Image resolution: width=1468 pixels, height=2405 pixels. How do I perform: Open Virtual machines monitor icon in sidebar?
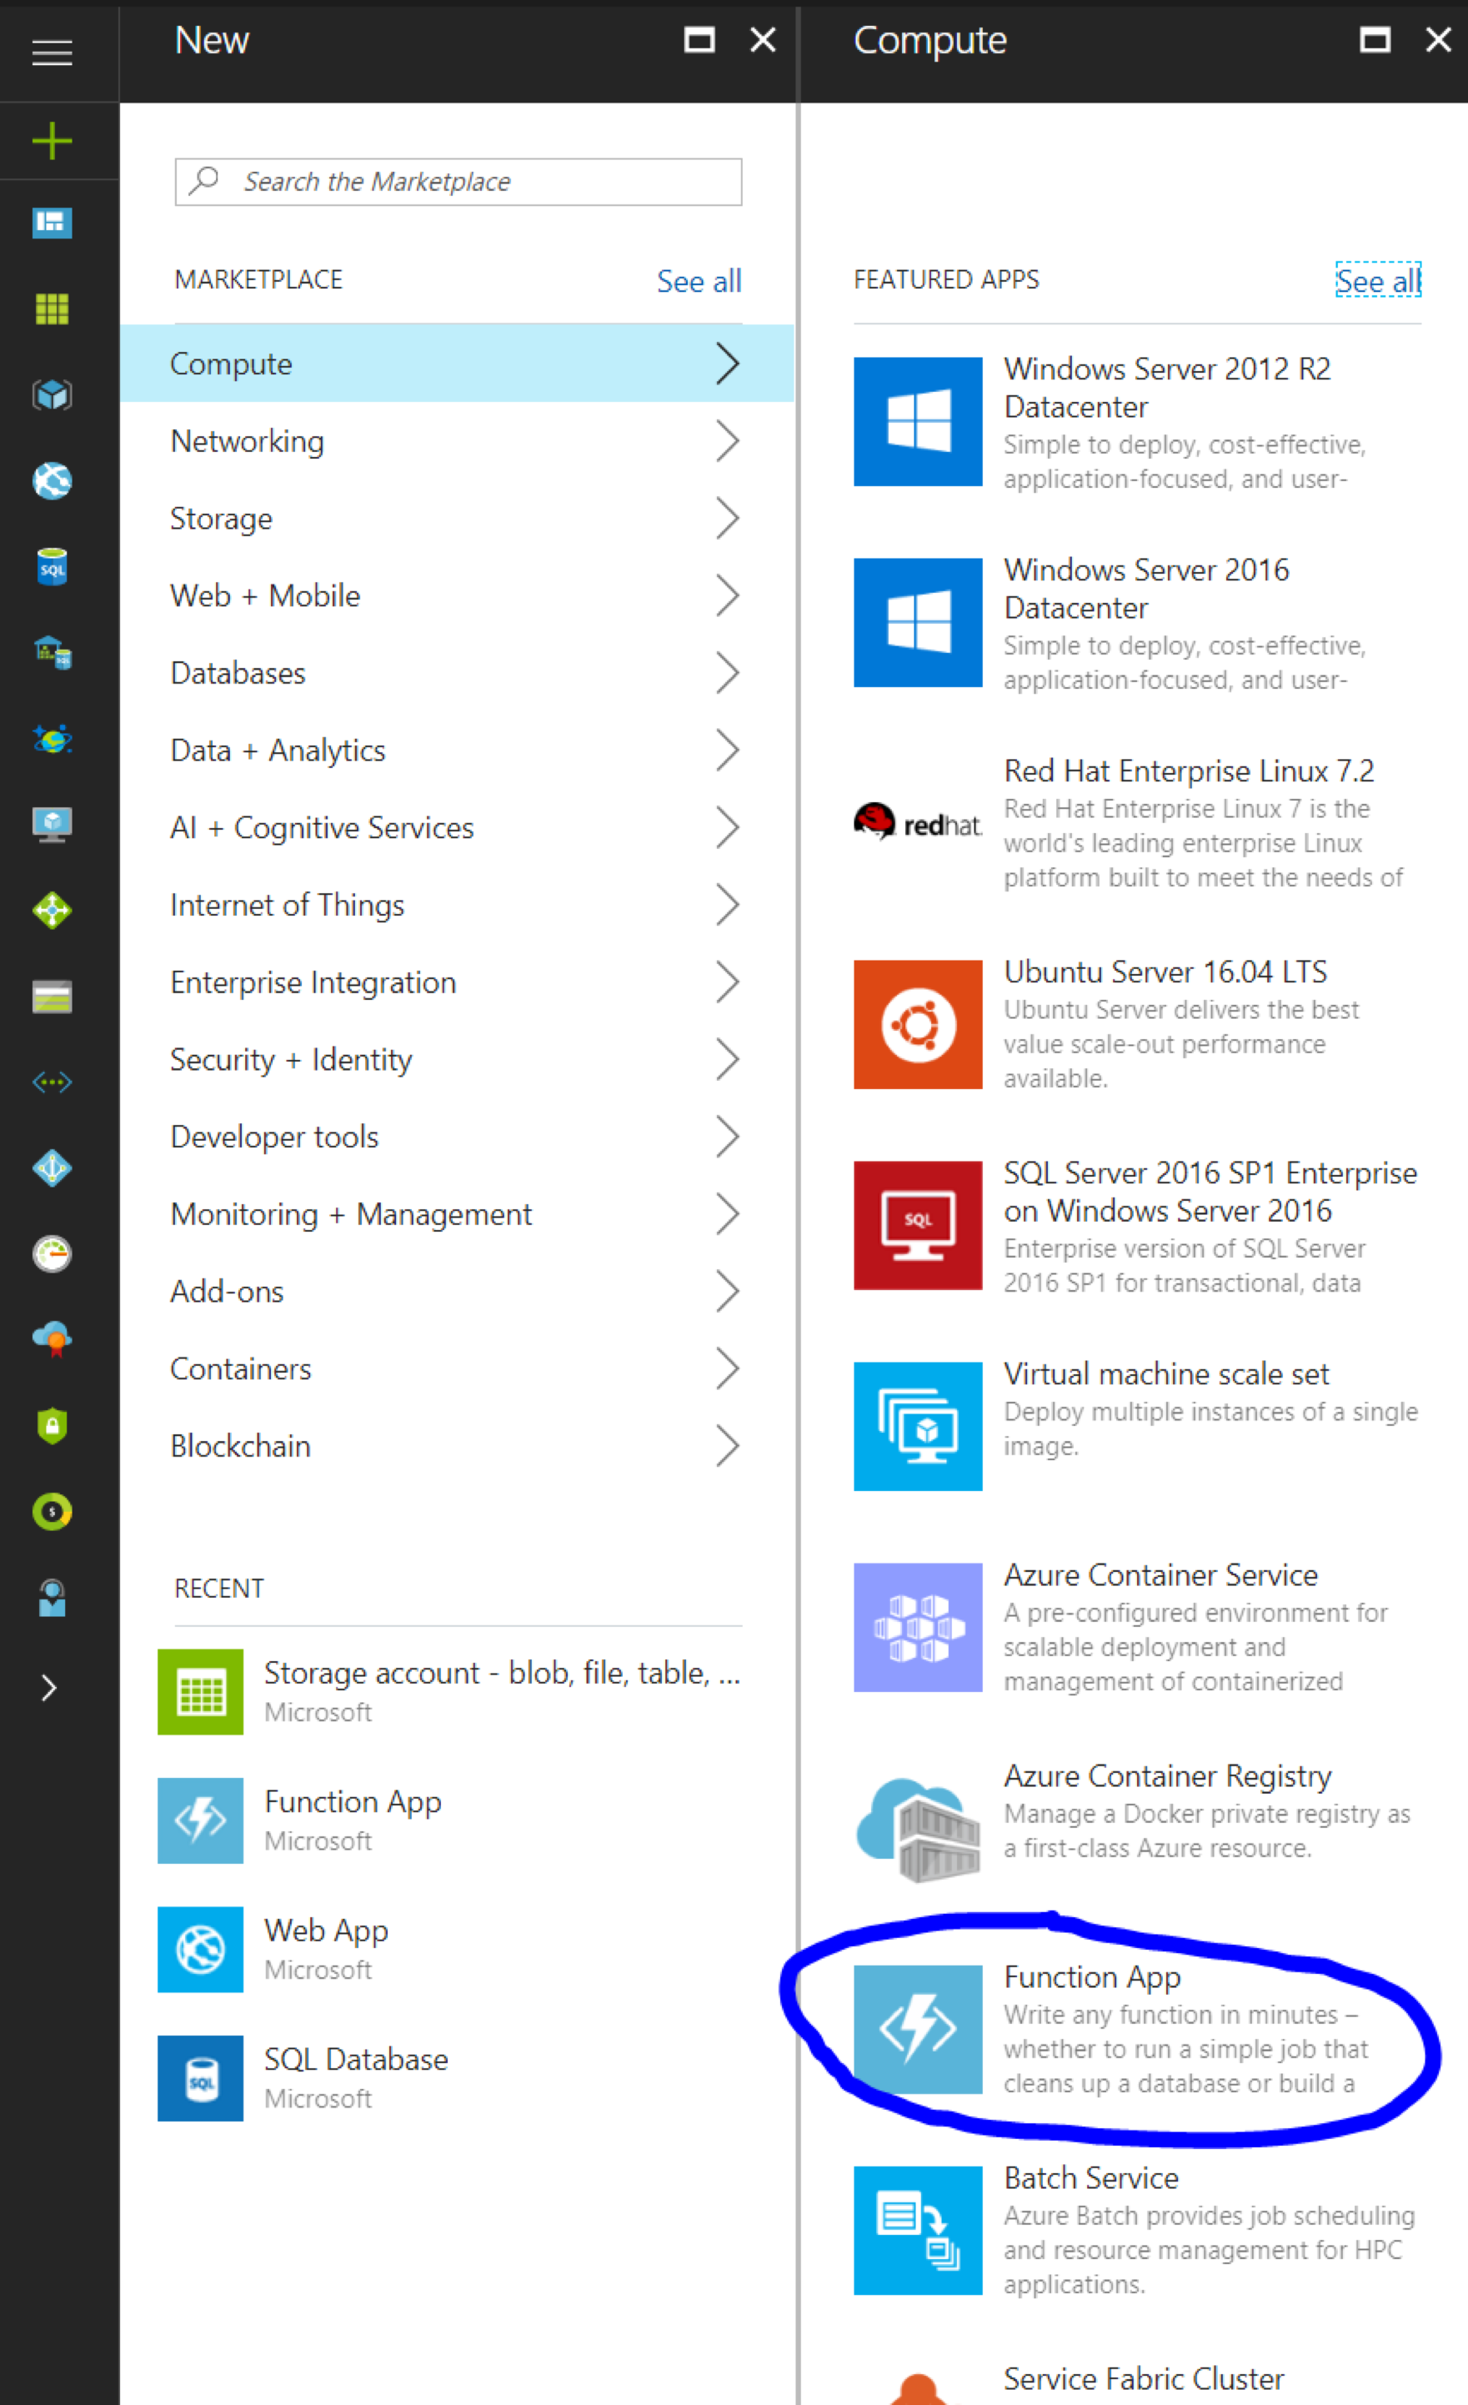52,825
